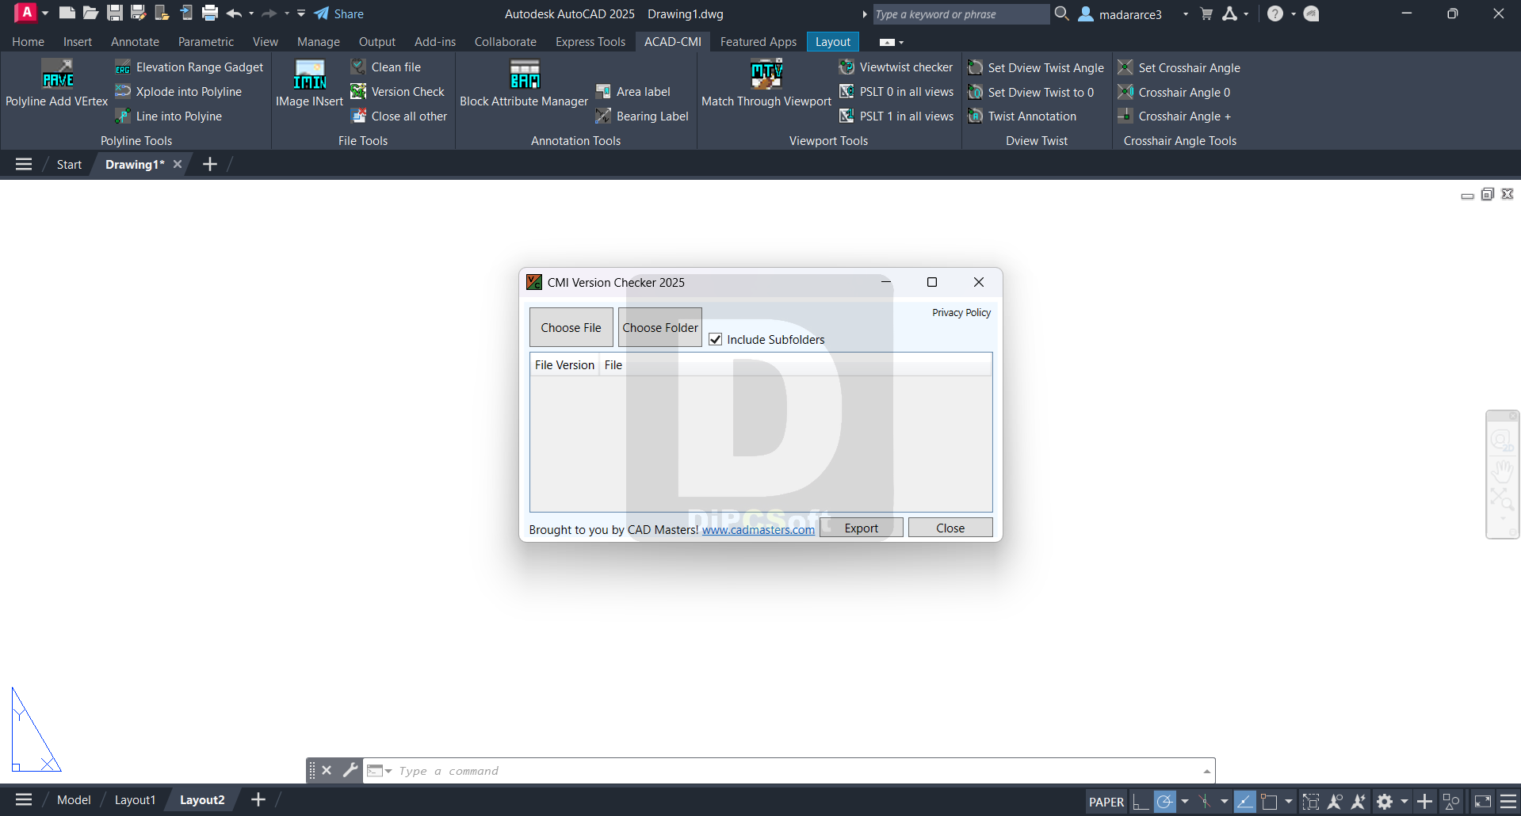Run Match Through Viewport tool
1521x816 pixels.
[x=766, y=83]
